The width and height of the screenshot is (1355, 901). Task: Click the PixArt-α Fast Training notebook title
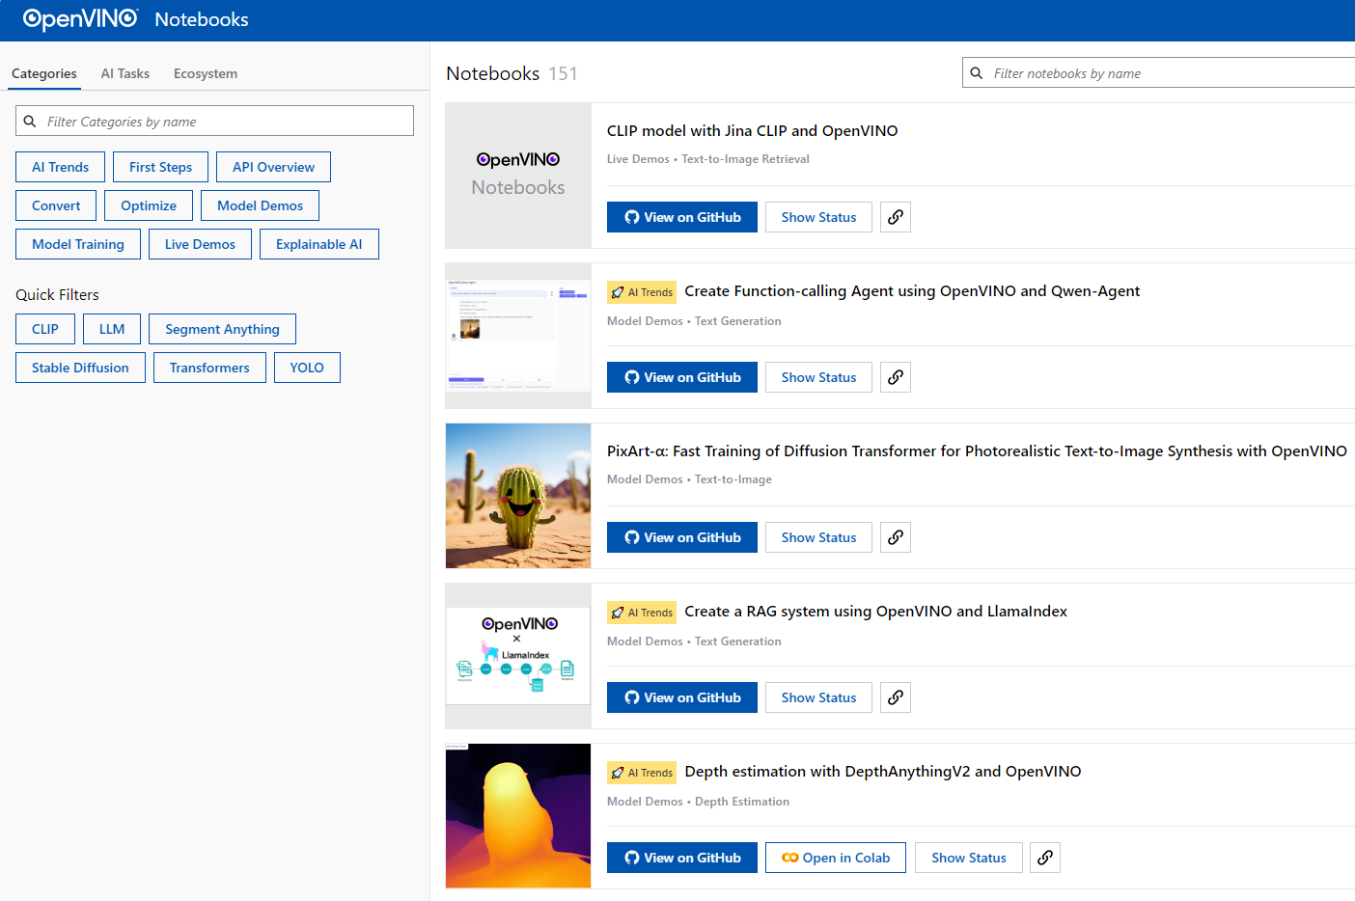click(x=977, y=450)
